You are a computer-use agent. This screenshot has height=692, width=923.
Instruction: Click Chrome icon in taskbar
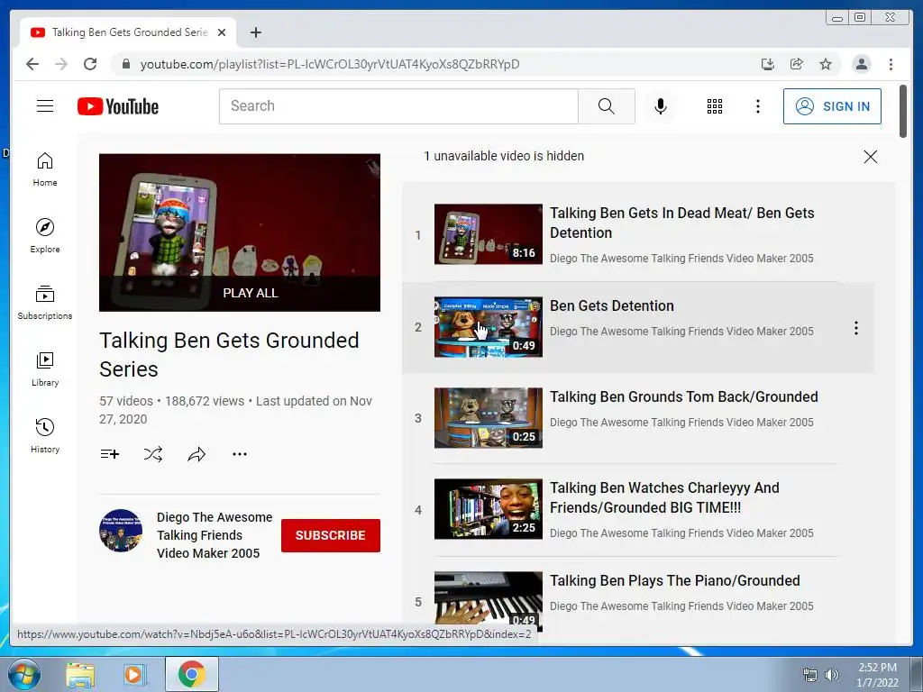point(192,674)
